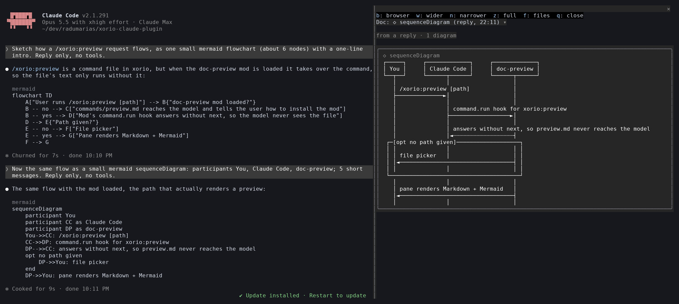Screen dimensions: 679x304
Task: Click the '~/dev/radumarias/xorio-claude-plugin' path
Action: point(102,29)
